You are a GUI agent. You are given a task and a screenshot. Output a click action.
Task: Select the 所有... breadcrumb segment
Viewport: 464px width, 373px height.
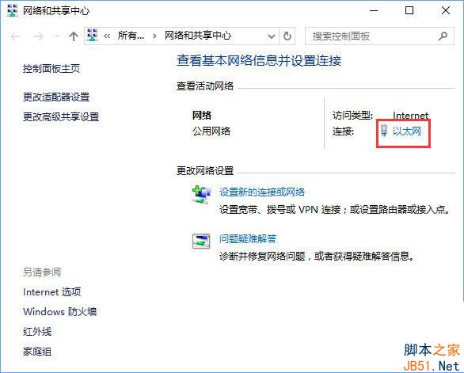(131, 36)
